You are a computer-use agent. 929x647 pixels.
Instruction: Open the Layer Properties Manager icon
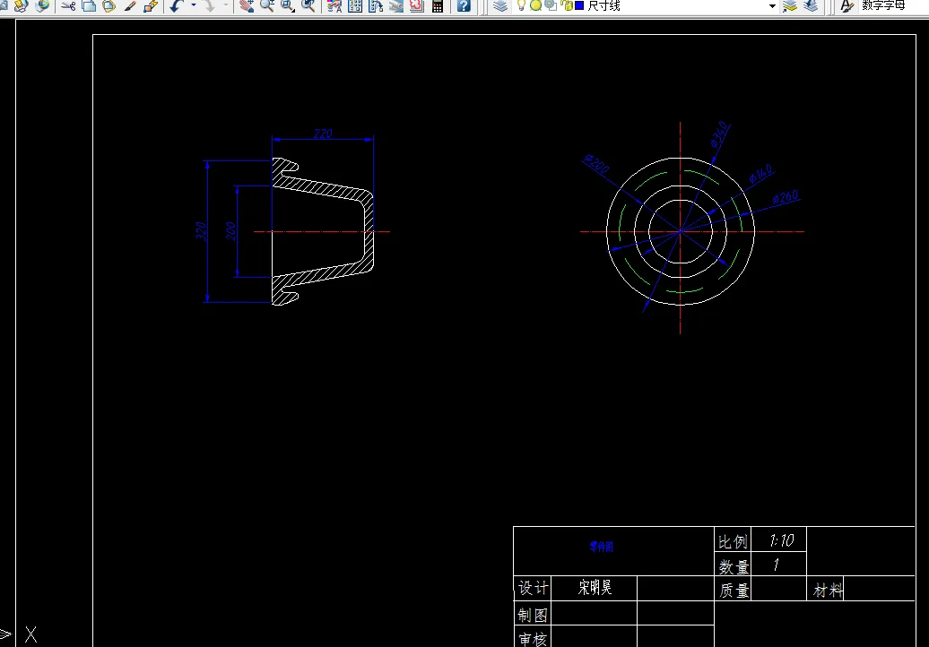[500, 6]
